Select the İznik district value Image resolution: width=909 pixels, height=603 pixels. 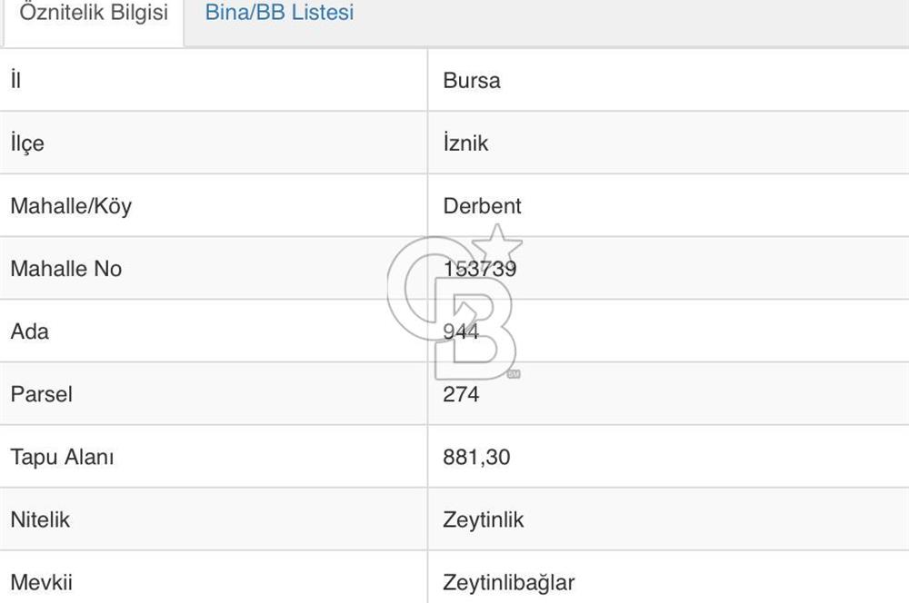pos(465,143)
